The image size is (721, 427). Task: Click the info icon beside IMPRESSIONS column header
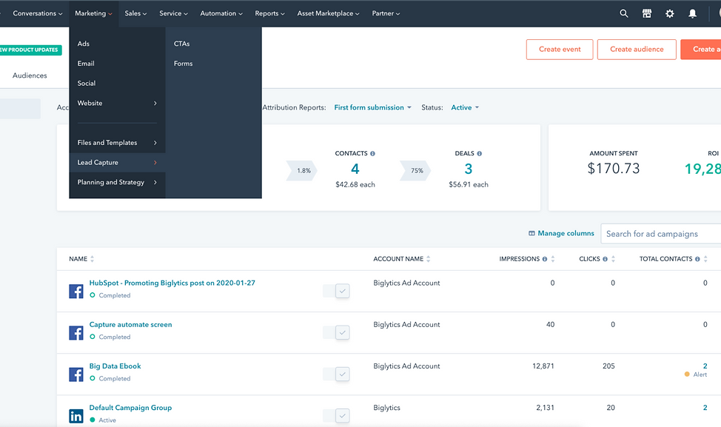[x=546, y=258]
